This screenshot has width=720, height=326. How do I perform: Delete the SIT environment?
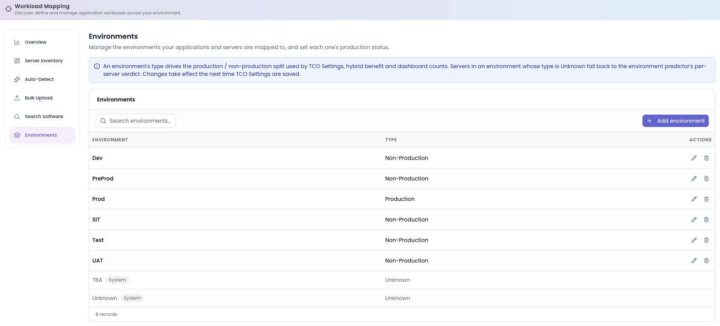[x=706, y=220]
